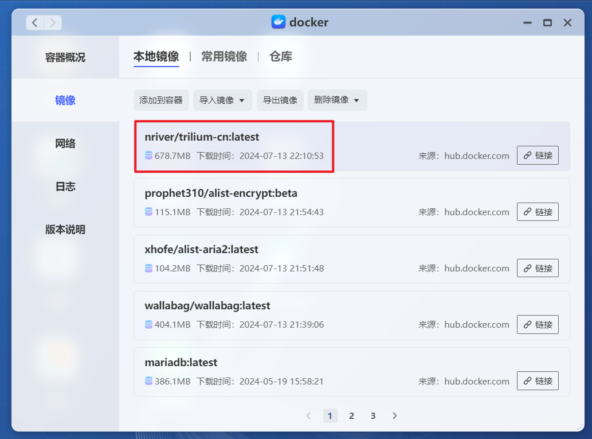Click the 导出镜像 button

click(x=280, y=100)
